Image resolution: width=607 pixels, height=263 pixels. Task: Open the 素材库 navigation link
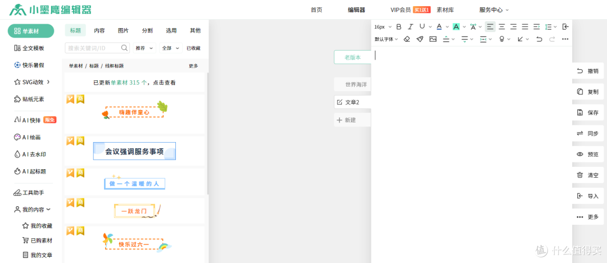(x=445, y=10)
